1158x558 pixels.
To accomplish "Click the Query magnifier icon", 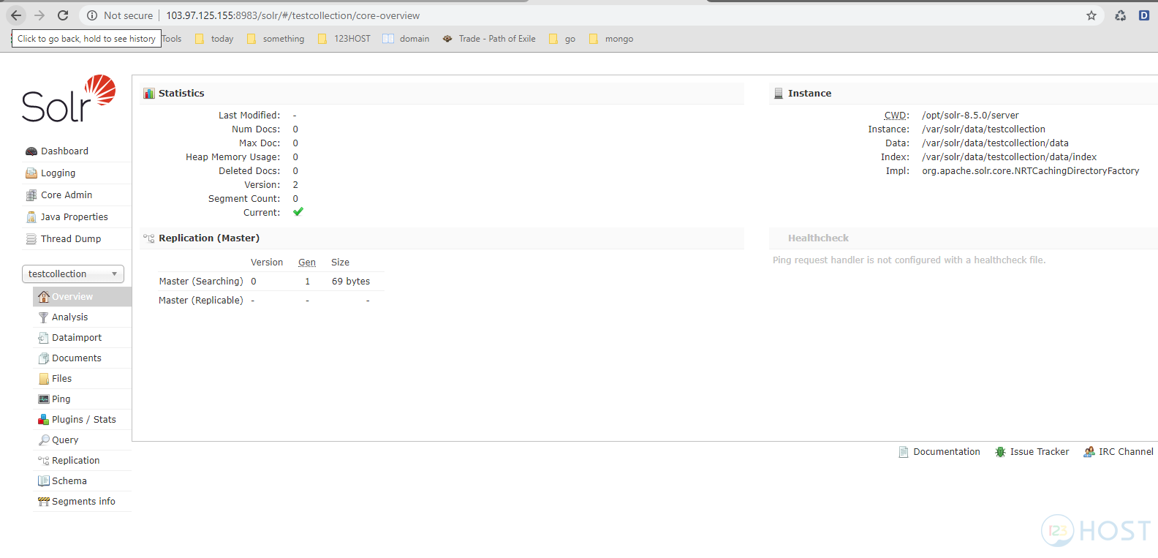I will 44,440.
